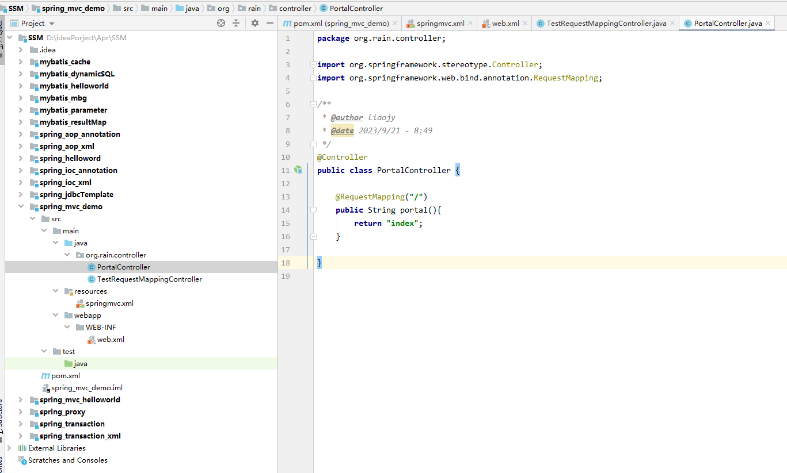Fold the Javadoc comment at line 6

[313, 104]
